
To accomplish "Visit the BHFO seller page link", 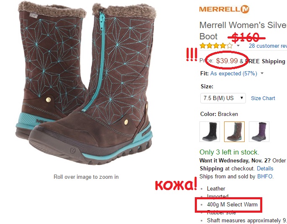I will point(265,176).
